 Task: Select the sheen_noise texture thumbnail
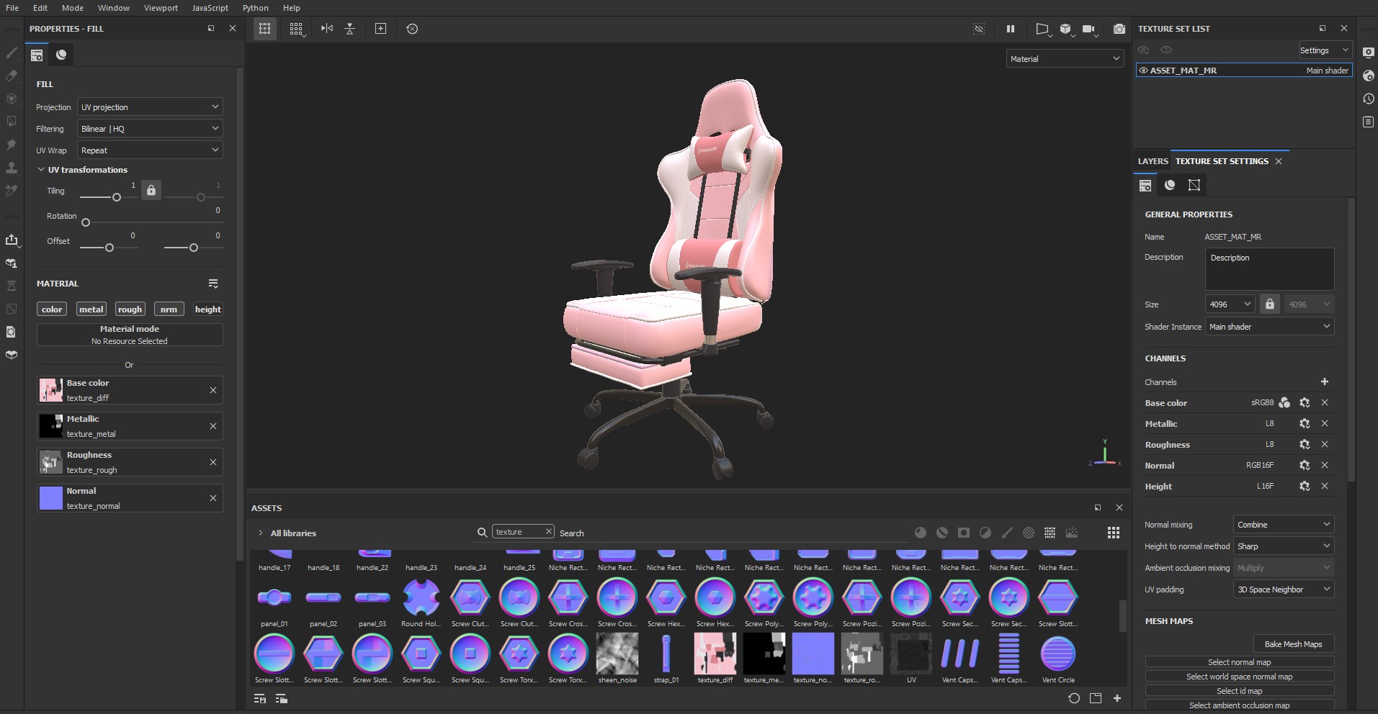tap(617, 655)
